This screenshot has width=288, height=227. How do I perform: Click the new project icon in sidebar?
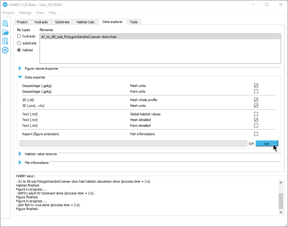[x=5, y=23]
